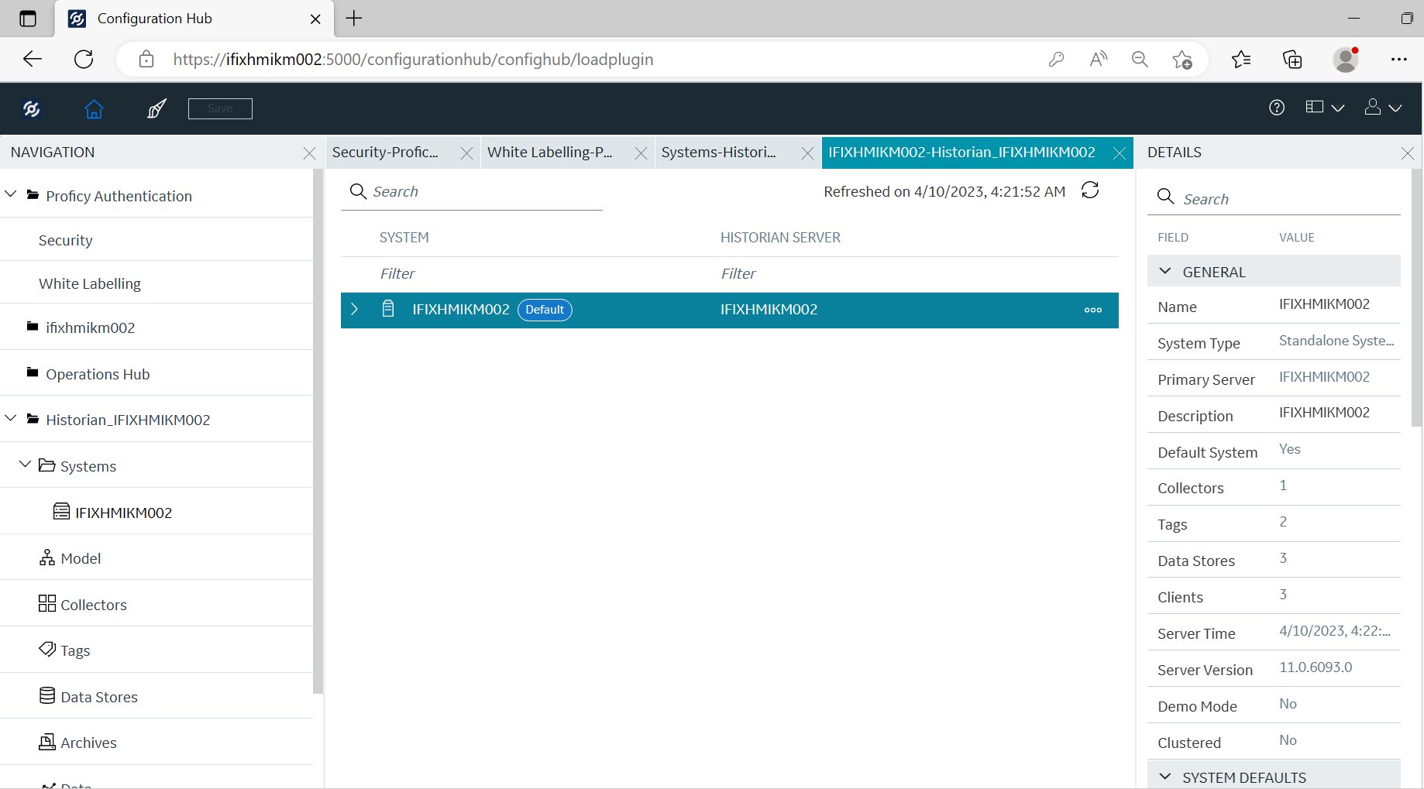Click the HISTORIAN SERVER column header
The width and height of the screenshot is (1424, 789).
click(780, 238)
